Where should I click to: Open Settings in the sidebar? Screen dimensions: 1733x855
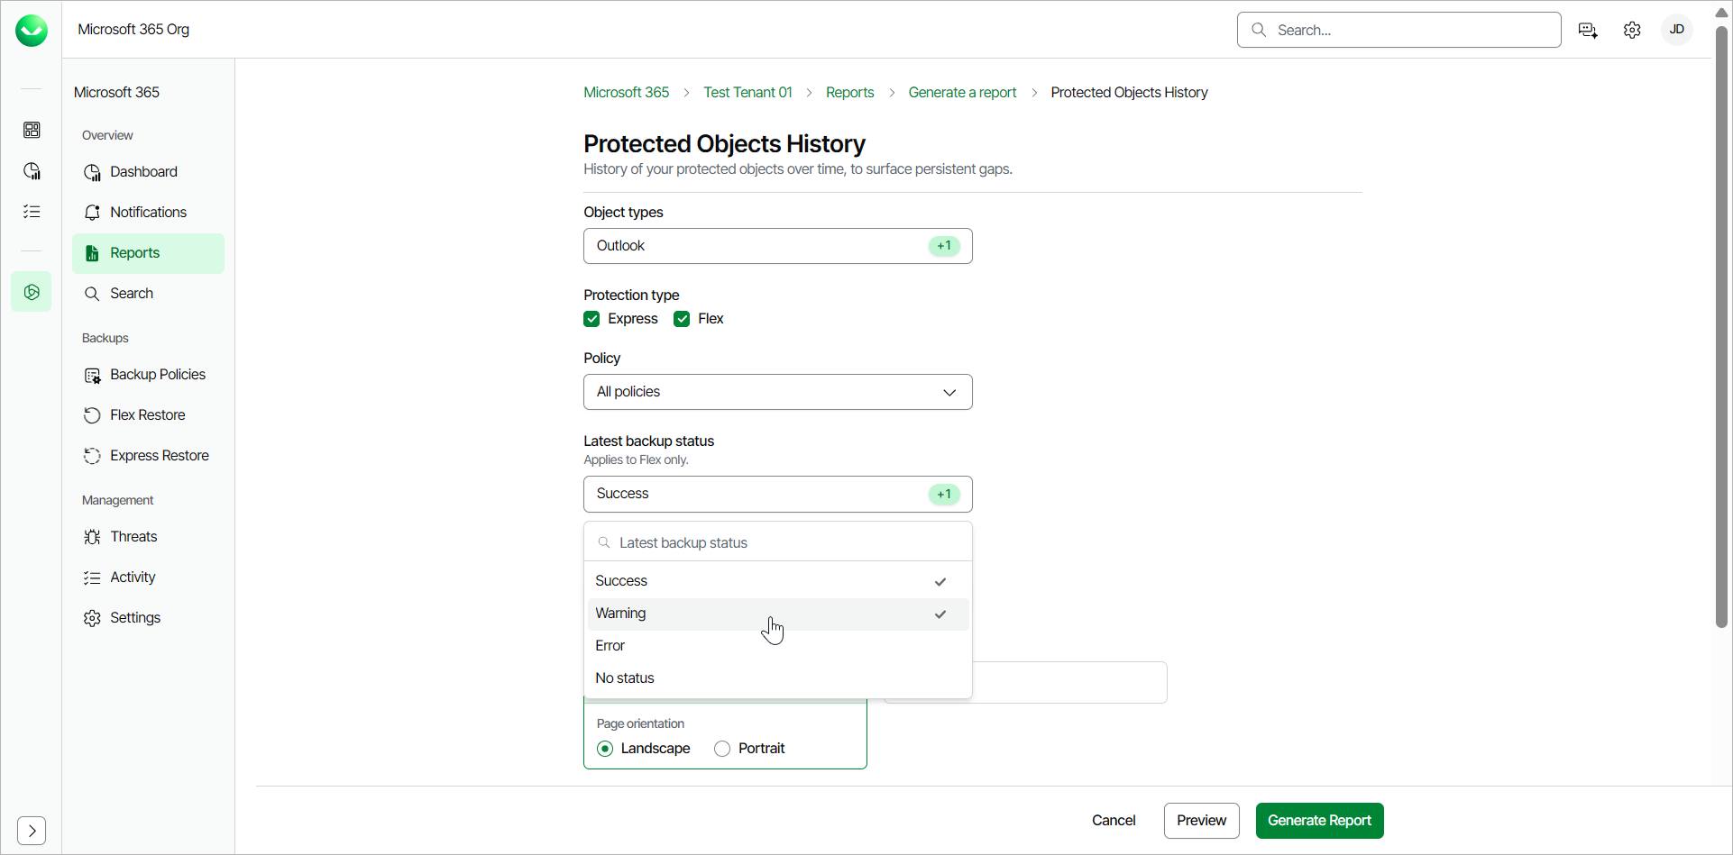pyautogui.click(x=148, y=618)
